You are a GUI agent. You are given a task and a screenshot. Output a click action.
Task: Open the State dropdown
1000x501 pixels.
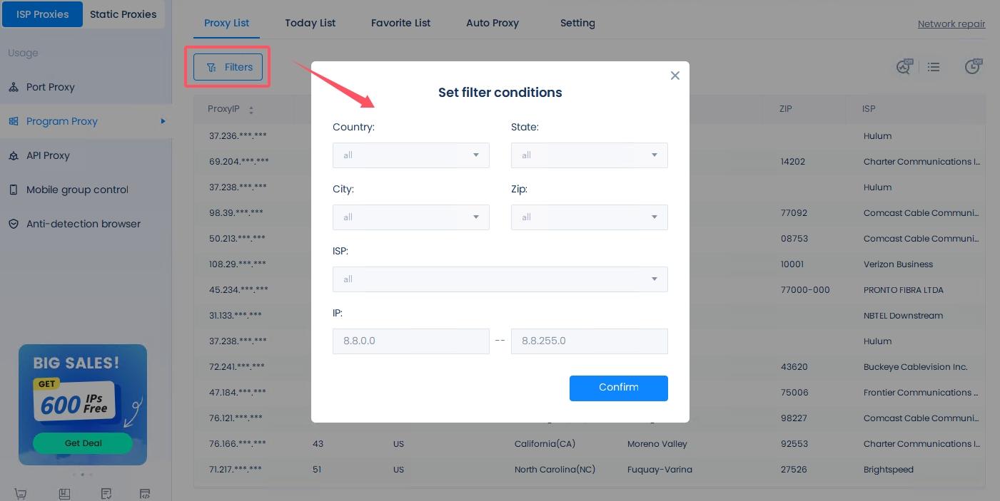coord(590,155)
